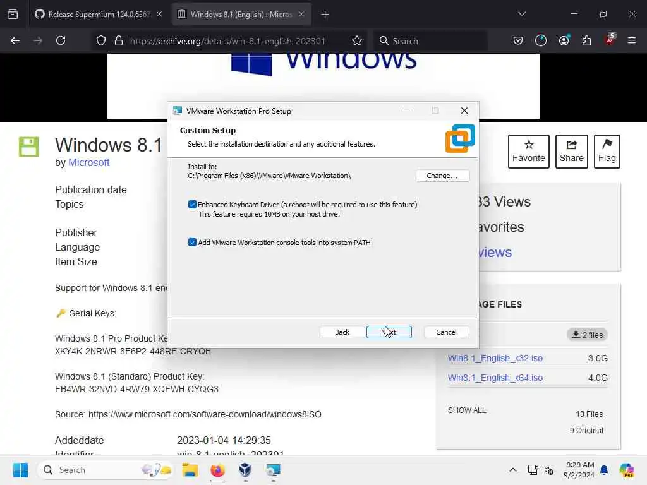Open the Firefox hamburger menu
The height and width of the screenshot is (485, 647).
(632, 41)
